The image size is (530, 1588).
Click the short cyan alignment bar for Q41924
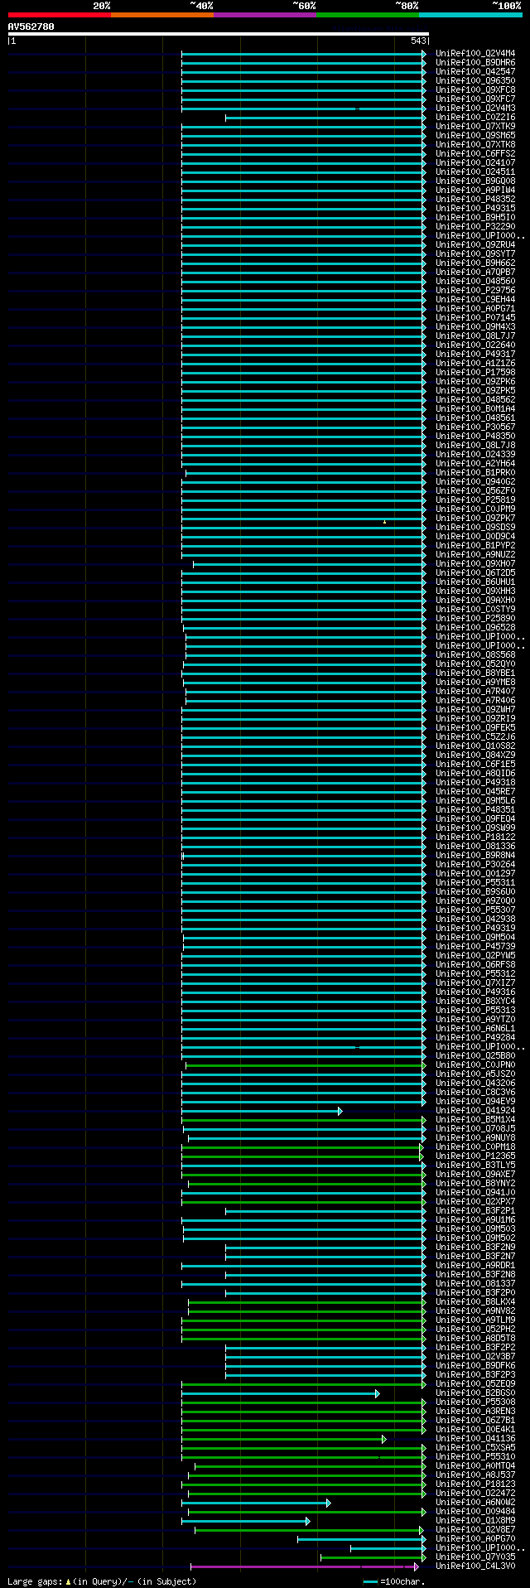point(262,1111)
